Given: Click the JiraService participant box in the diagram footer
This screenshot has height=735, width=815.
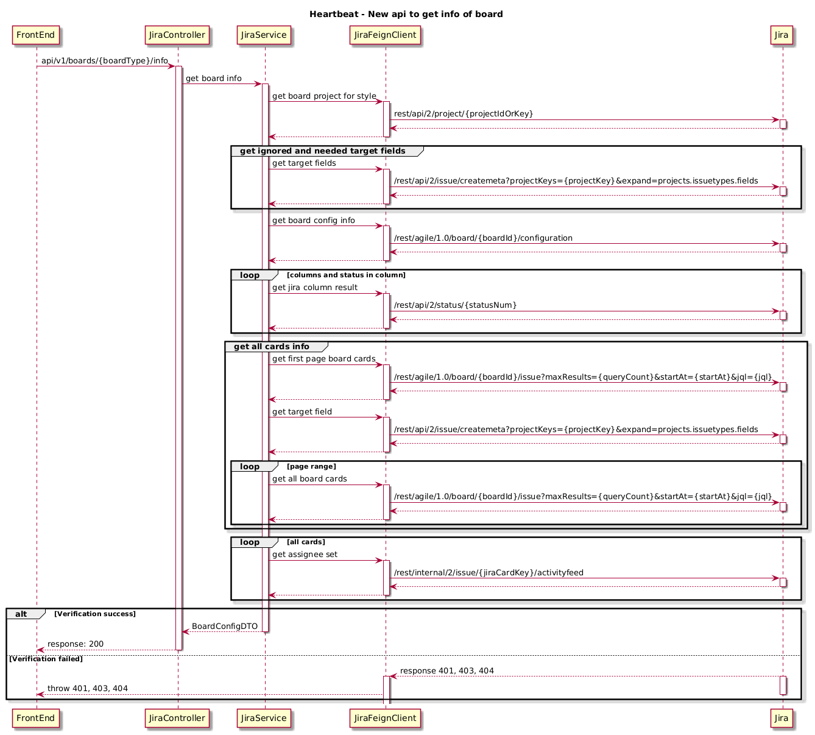Looking at the screenshot, I should pyautogui.click(x=264, y=718).
